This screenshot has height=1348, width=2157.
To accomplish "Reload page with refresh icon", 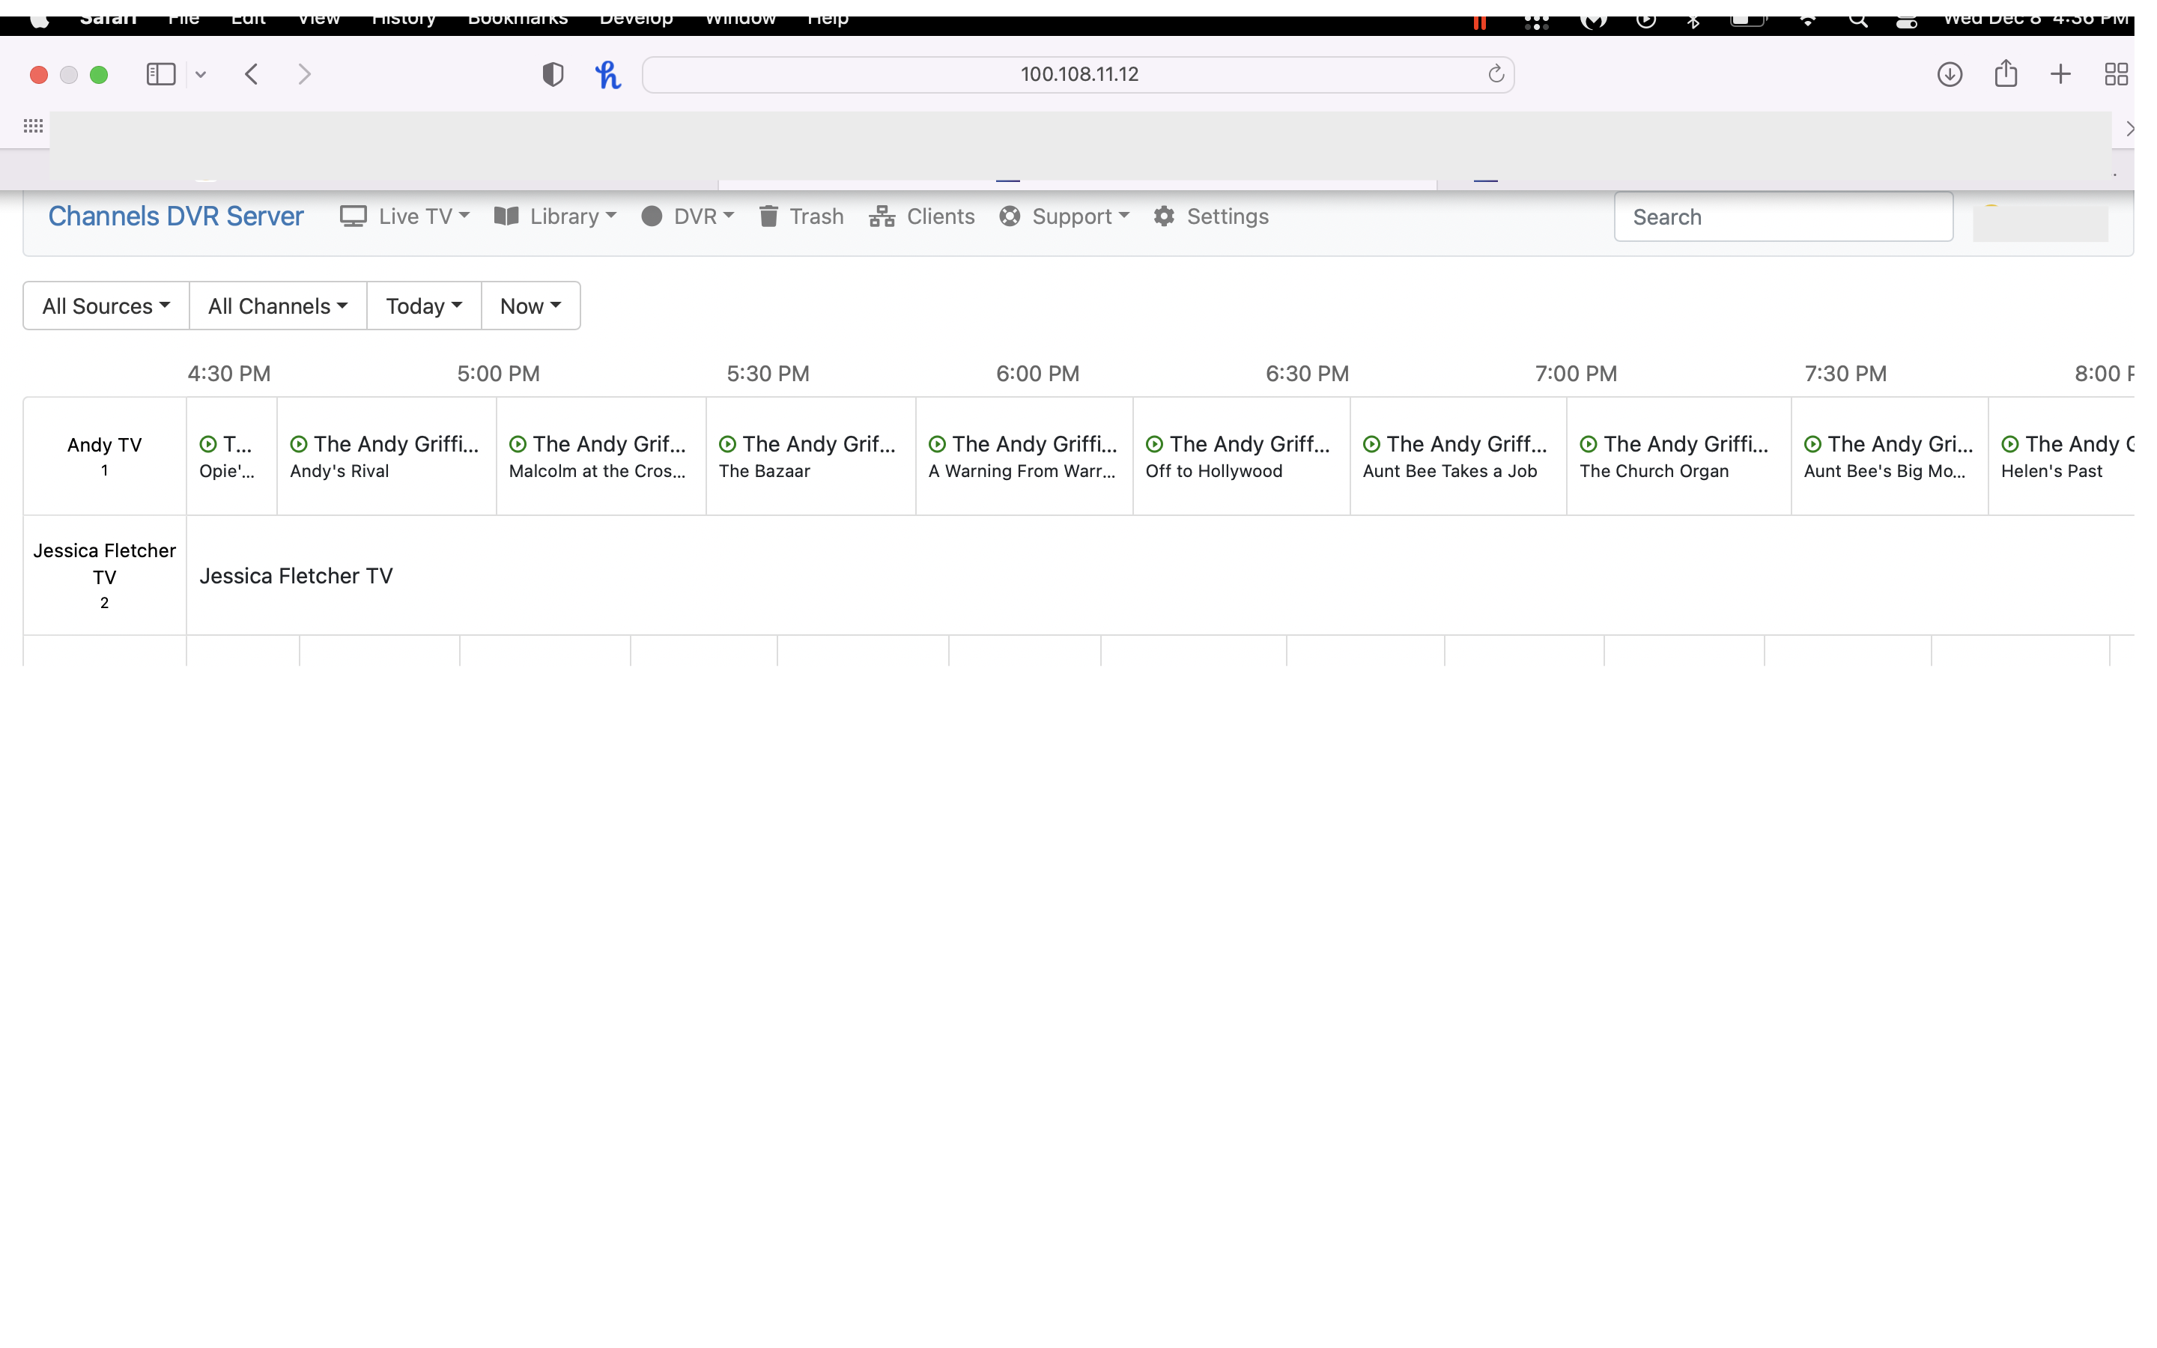I will pos(1496,74).
